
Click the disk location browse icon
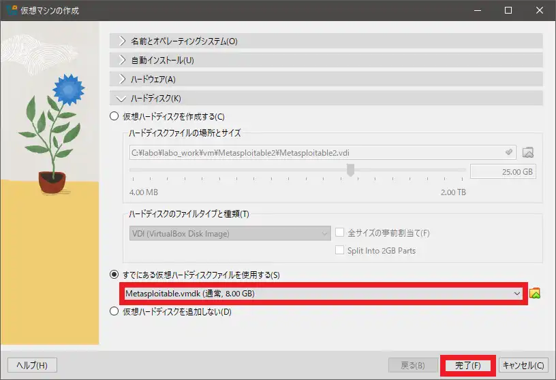[x=527, y=152]
